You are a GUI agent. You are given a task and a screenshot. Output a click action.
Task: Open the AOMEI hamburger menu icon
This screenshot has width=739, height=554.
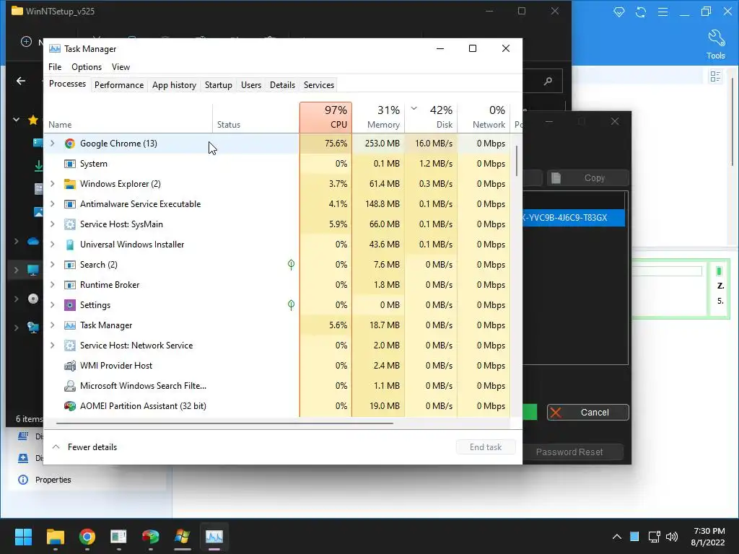(x=663, y=12)
